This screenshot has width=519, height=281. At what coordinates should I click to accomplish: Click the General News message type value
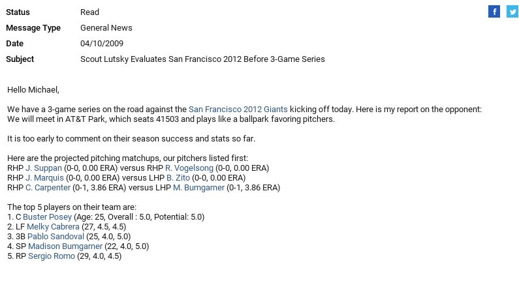pos(106,28)
